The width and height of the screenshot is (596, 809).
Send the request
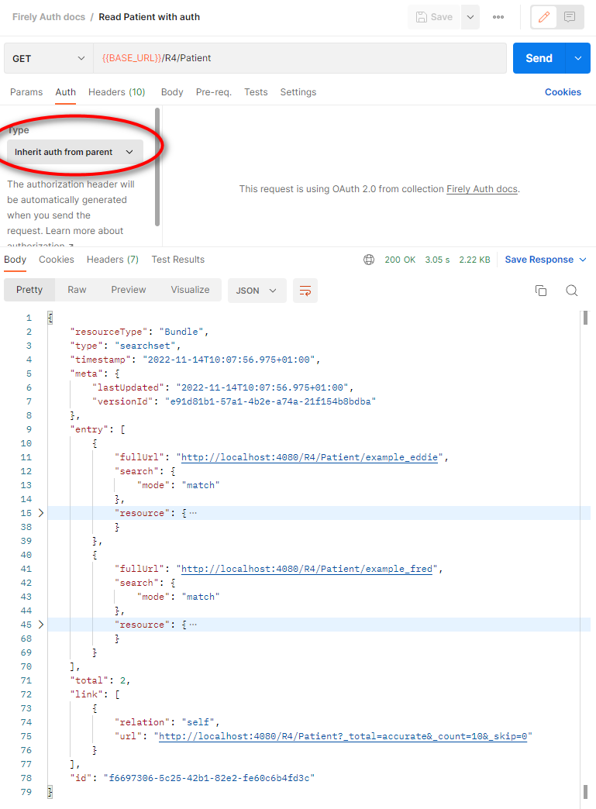pyautogui.click(x=539, y=58)
